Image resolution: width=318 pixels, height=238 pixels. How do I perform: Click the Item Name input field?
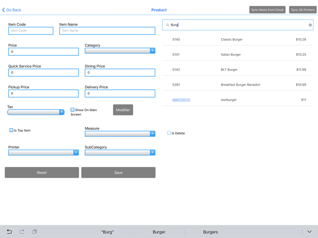click(107, 31)
